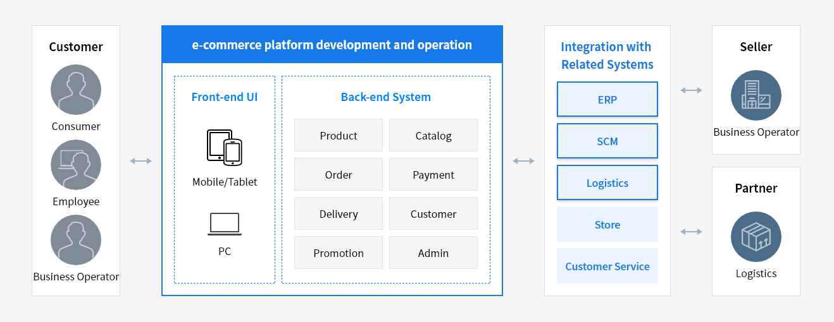Click the Mobile/Tablet device icon
Viewport: 834px width, 322px height.
[x=225, y=146]
